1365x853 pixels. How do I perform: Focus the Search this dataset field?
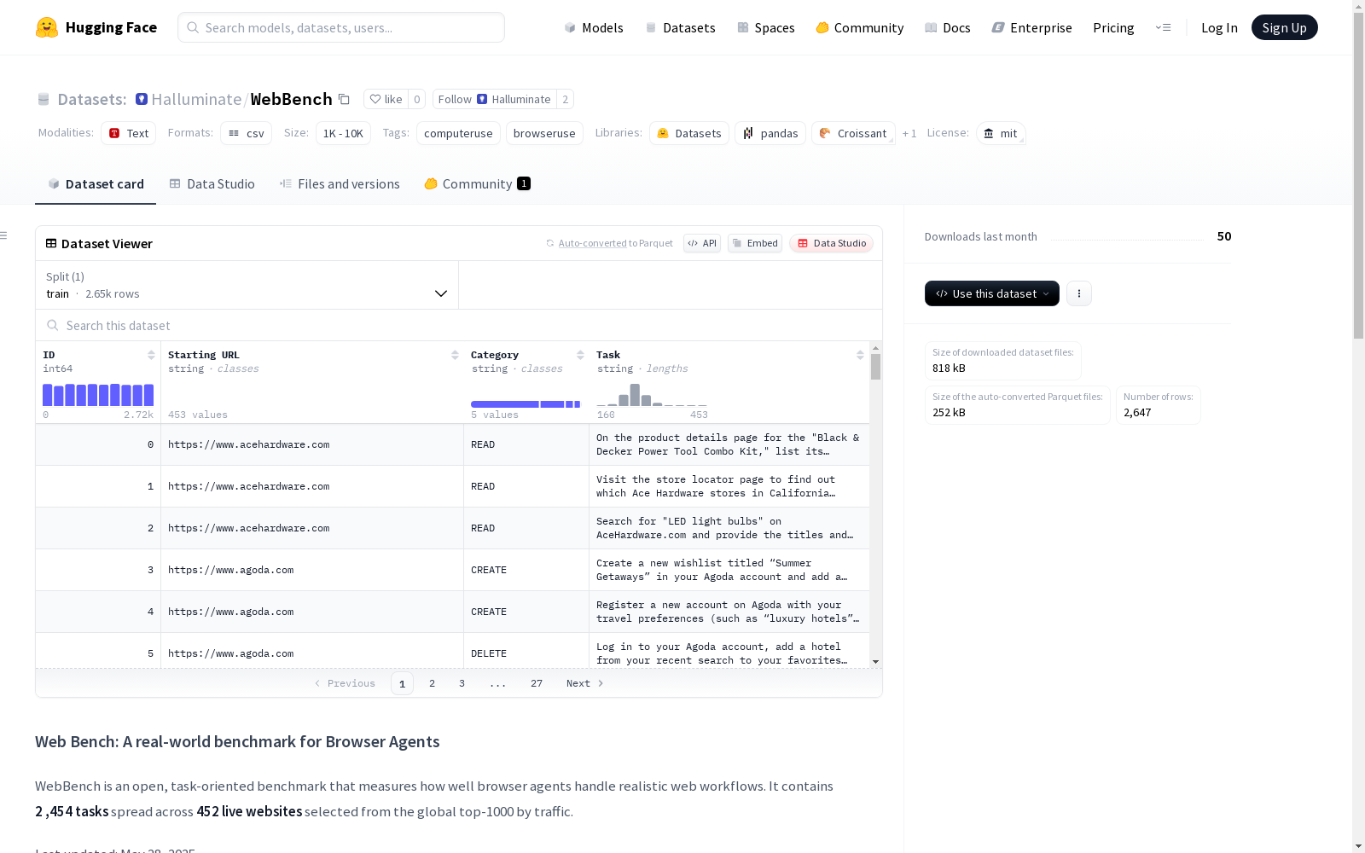[x=459, y=326]
